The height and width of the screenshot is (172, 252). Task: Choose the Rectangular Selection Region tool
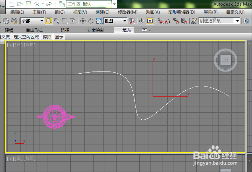tap(65, 21)
